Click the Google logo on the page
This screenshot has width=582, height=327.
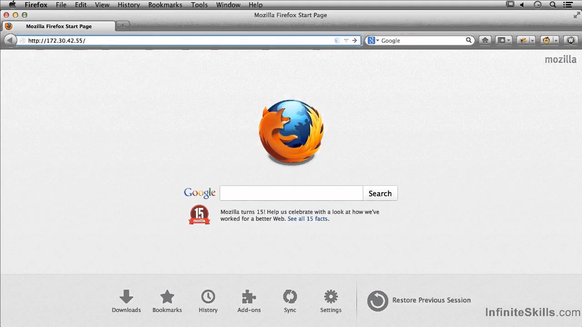click(x=200, y=193)
